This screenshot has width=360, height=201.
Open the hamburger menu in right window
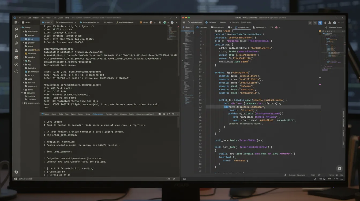[x=184, y=23]
